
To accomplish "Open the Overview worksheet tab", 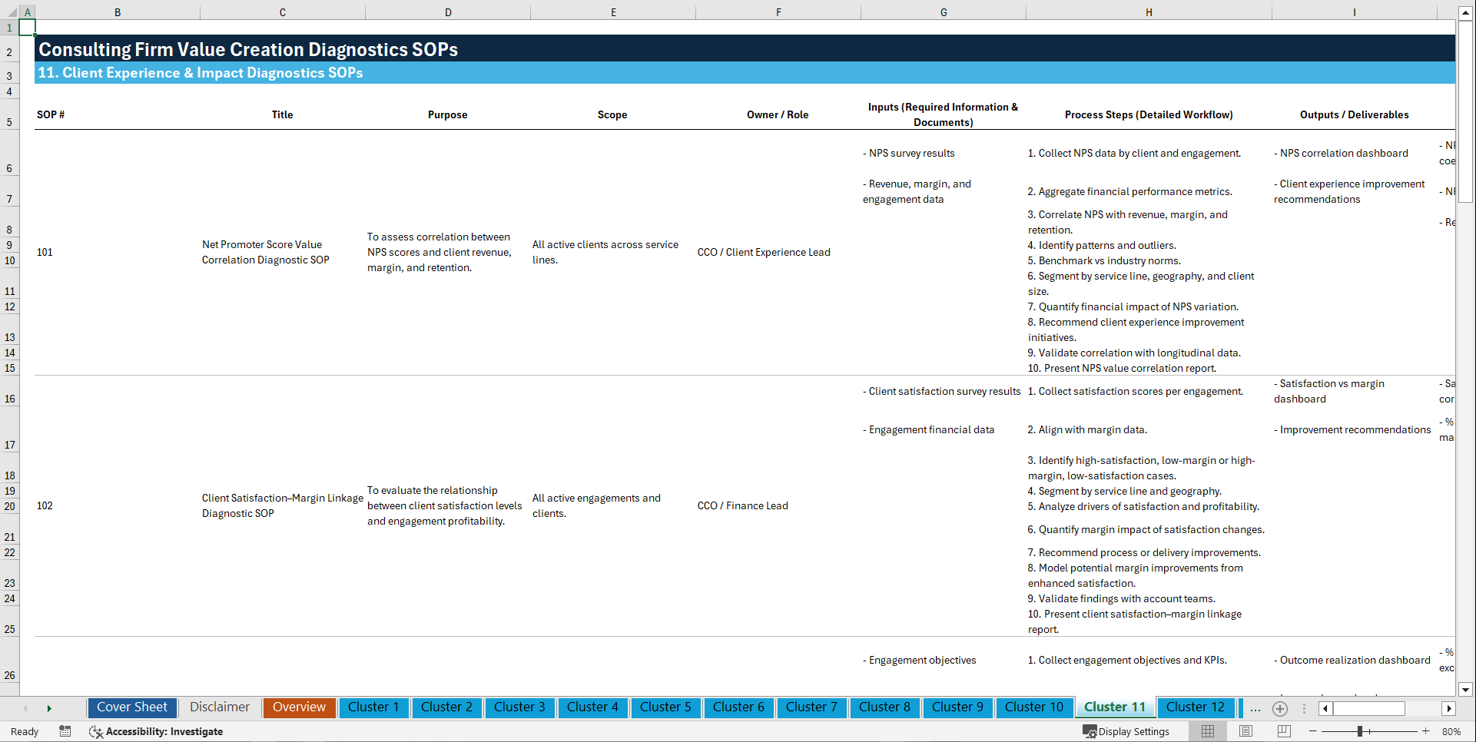I will [x=299, y=707].
